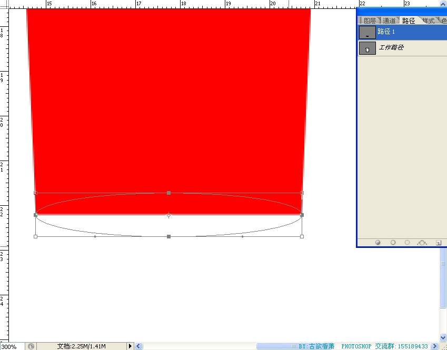Click the transform center reference point
The height and width of the screenshot is (350, 447).
click(x=169, y=215)
